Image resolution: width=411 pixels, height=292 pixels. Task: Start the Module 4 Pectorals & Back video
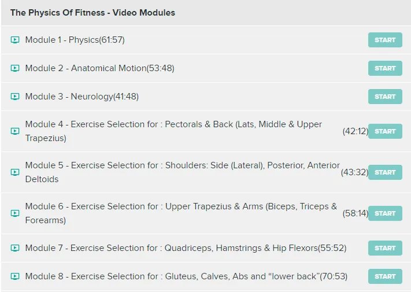tap(385, 131)
